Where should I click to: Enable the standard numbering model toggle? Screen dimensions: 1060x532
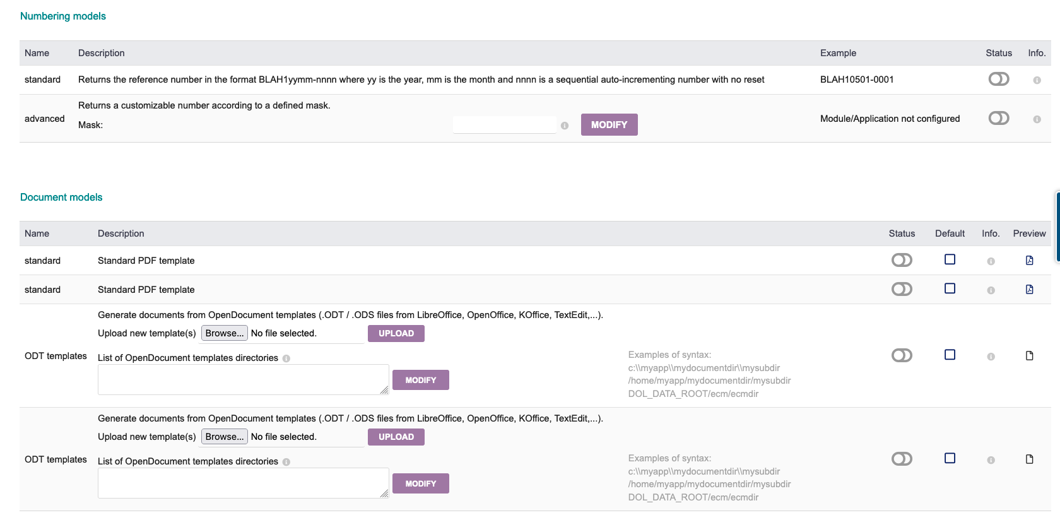pos(998,79)
